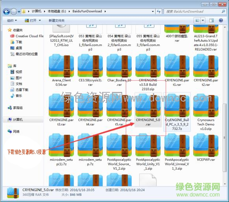This screenshot has width=229, height=202.
Task: Click the file list scroll down arrow
Action: [225, 184]
